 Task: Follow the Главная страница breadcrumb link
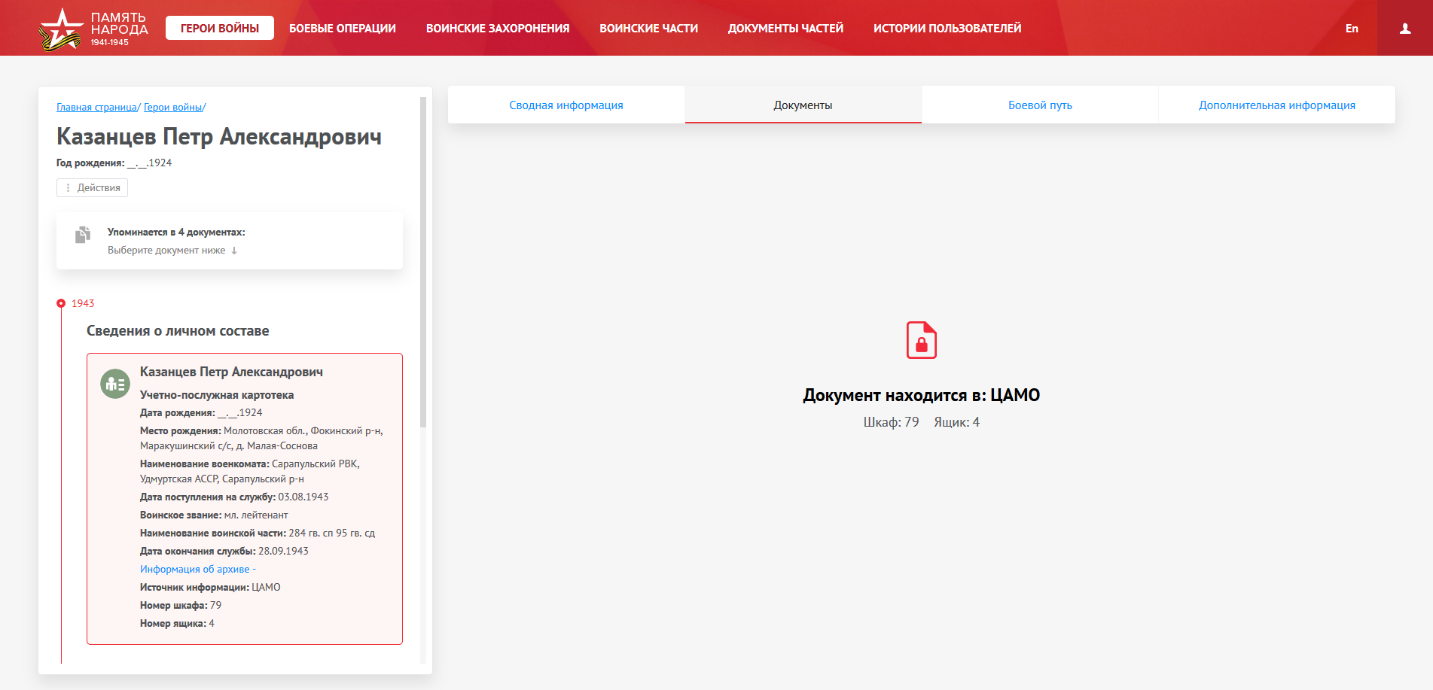96,108
